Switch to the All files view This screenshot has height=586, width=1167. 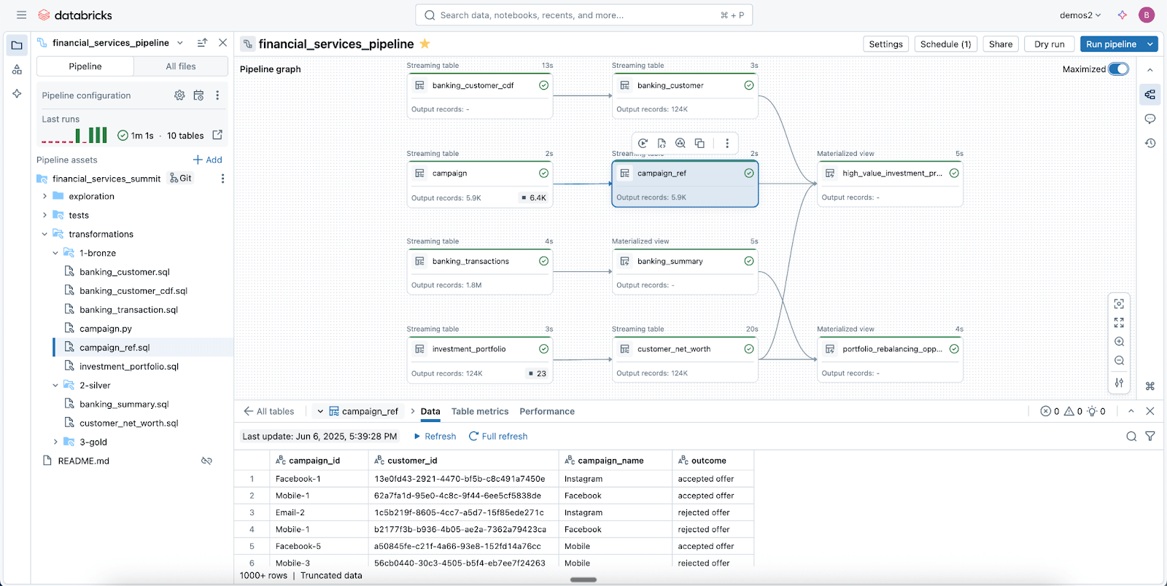(x=181, y=66)
